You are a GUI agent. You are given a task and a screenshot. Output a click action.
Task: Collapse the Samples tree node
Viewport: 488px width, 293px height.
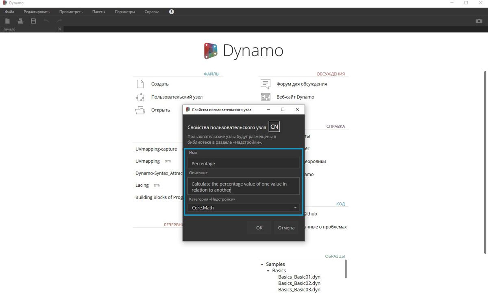(x=262, y=265)
